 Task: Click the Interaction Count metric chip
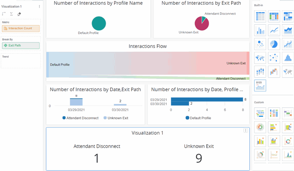21,28
